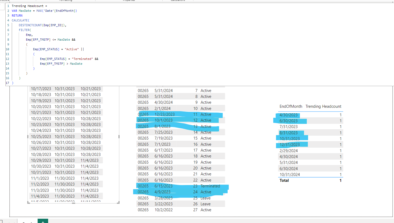This screenshot has width=394, height=223.
Task: Select the 10/17/2023 date in the date table
Action: pos(41,89)
